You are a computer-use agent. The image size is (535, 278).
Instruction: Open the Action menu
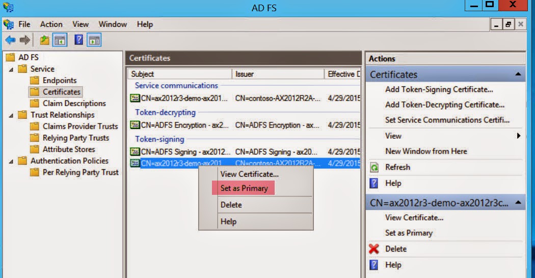coord(51,24)
